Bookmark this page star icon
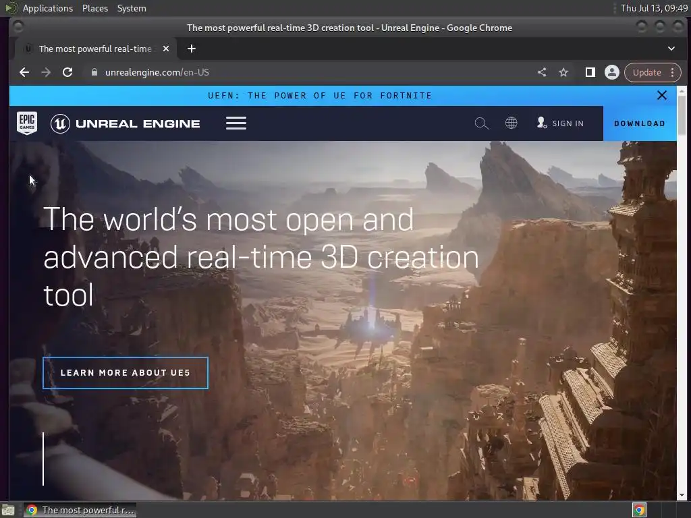The image size is (691, 518). point(563,72)
